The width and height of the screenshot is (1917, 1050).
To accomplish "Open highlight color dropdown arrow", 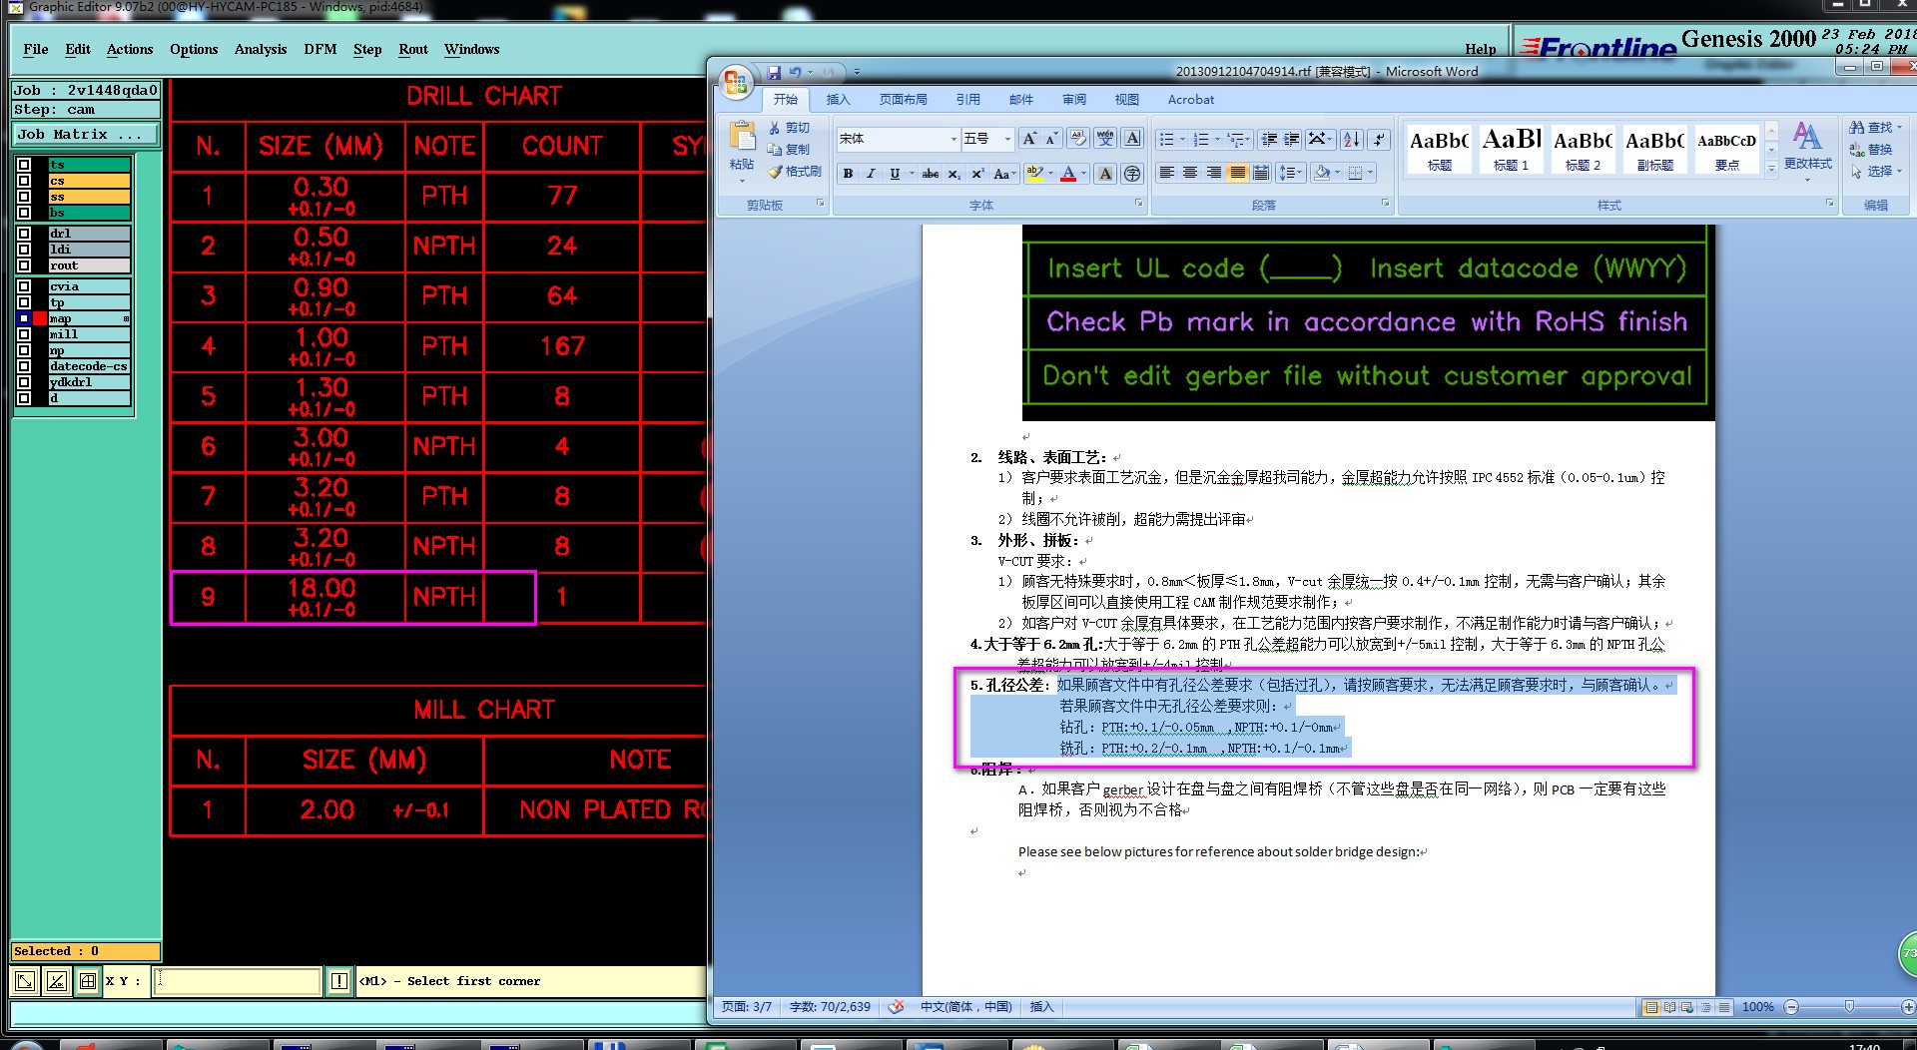I will 1050,174.
